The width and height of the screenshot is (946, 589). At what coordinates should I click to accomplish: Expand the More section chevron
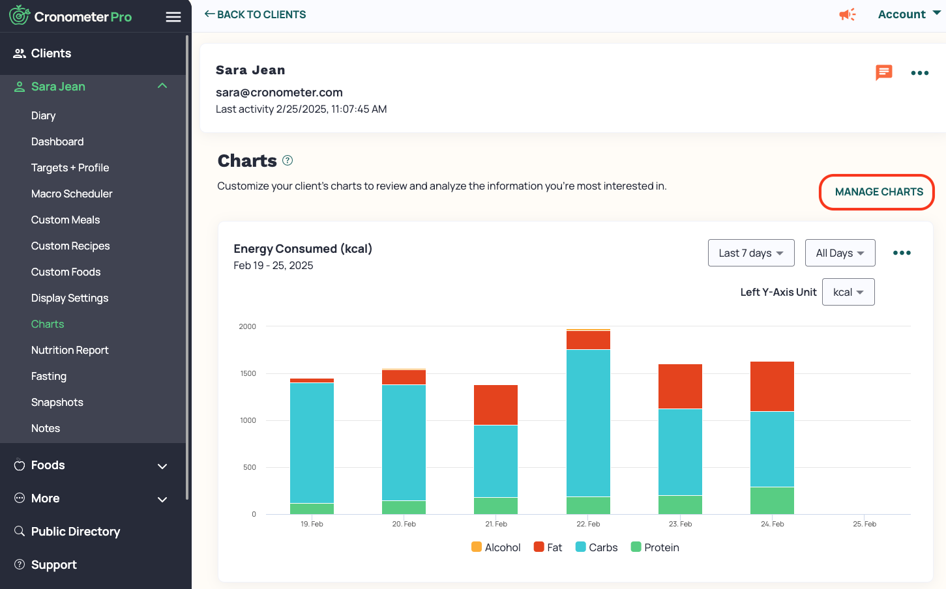tap(162, 499)
